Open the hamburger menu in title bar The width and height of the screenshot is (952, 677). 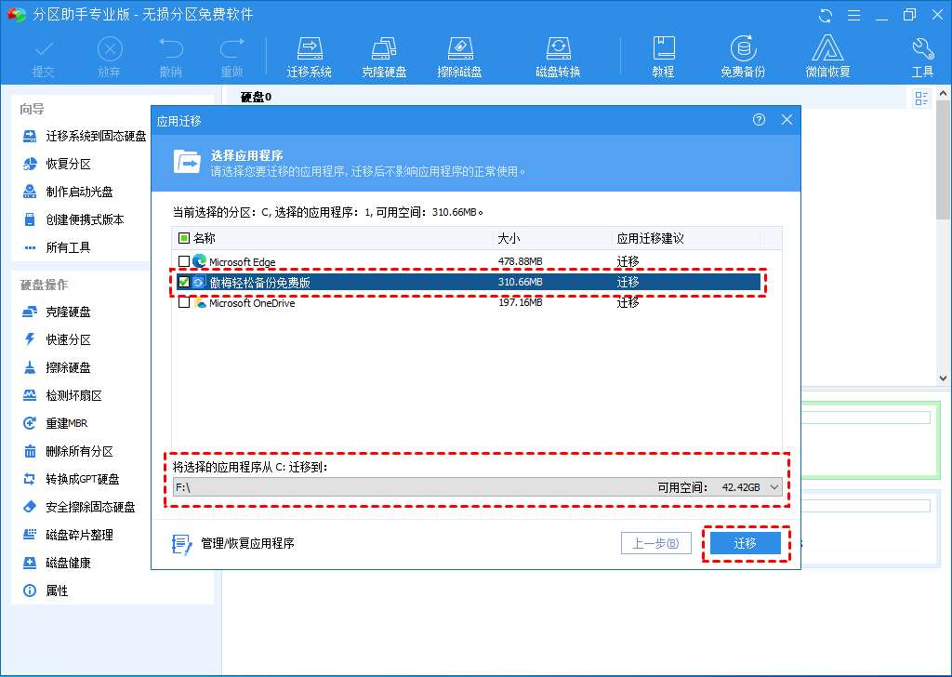(x=854, y=14)
